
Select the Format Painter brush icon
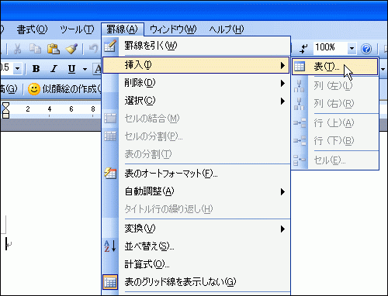71,49
